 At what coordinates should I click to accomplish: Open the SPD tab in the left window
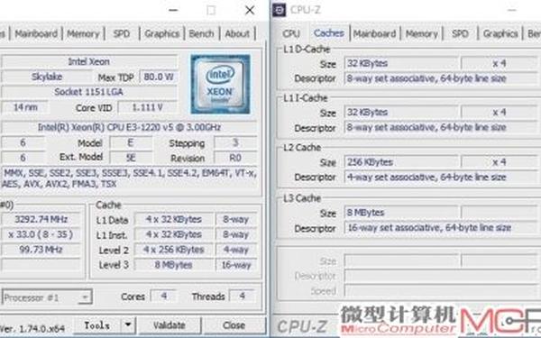122,33
